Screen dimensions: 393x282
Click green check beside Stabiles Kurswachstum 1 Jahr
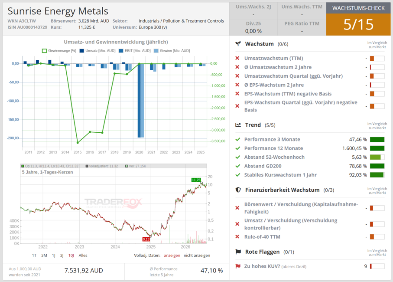pos(238,175)
